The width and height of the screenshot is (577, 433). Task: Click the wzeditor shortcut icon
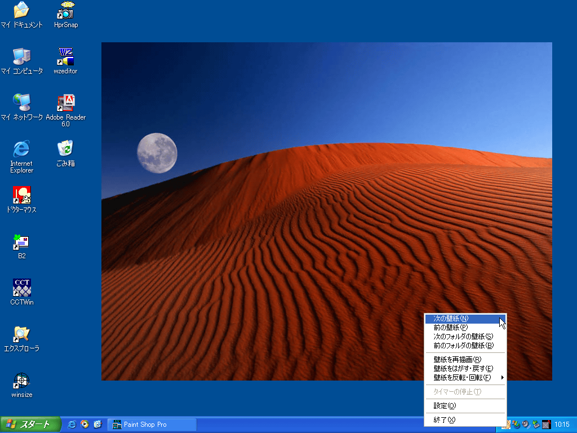65,61
